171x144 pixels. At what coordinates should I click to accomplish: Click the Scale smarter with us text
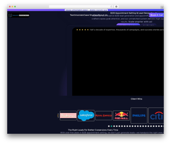coord(140,22)
